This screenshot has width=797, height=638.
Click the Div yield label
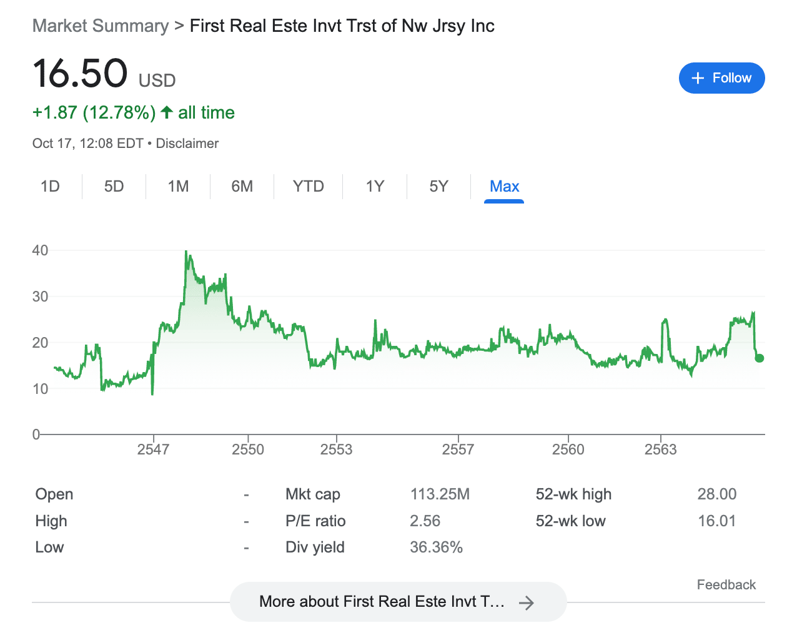click(315, 547)
